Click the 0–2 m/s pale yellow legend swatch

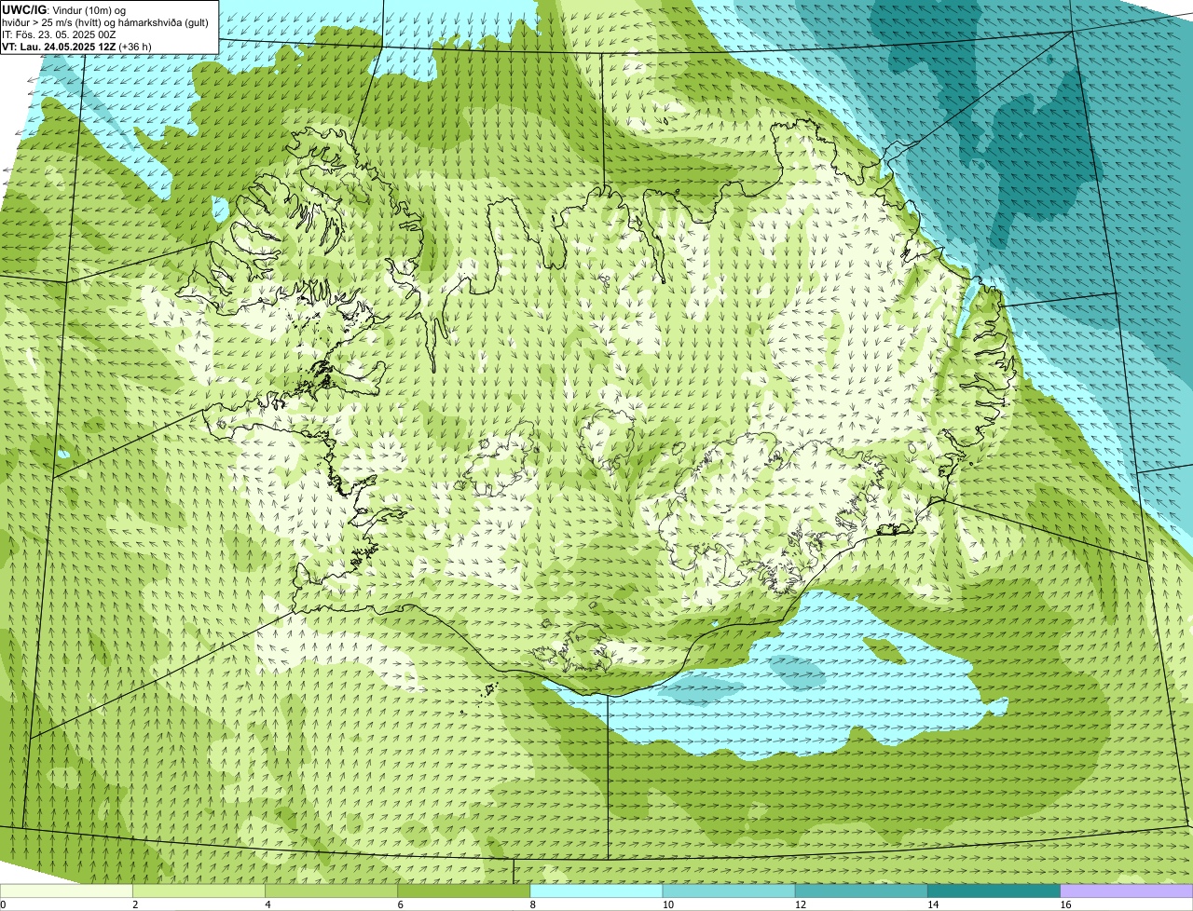pyautogui.click(x=66, y=891)
